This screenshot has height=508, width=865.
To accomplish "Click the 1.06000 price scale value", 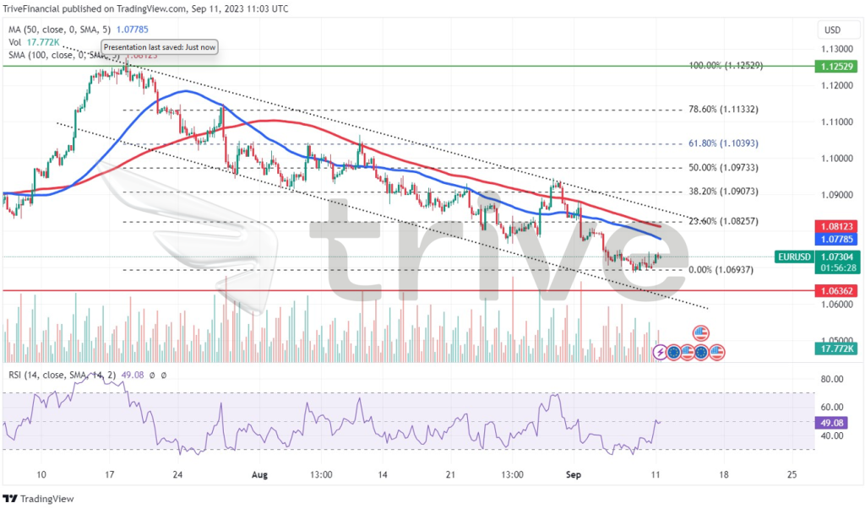I will [x=837, y=304].
